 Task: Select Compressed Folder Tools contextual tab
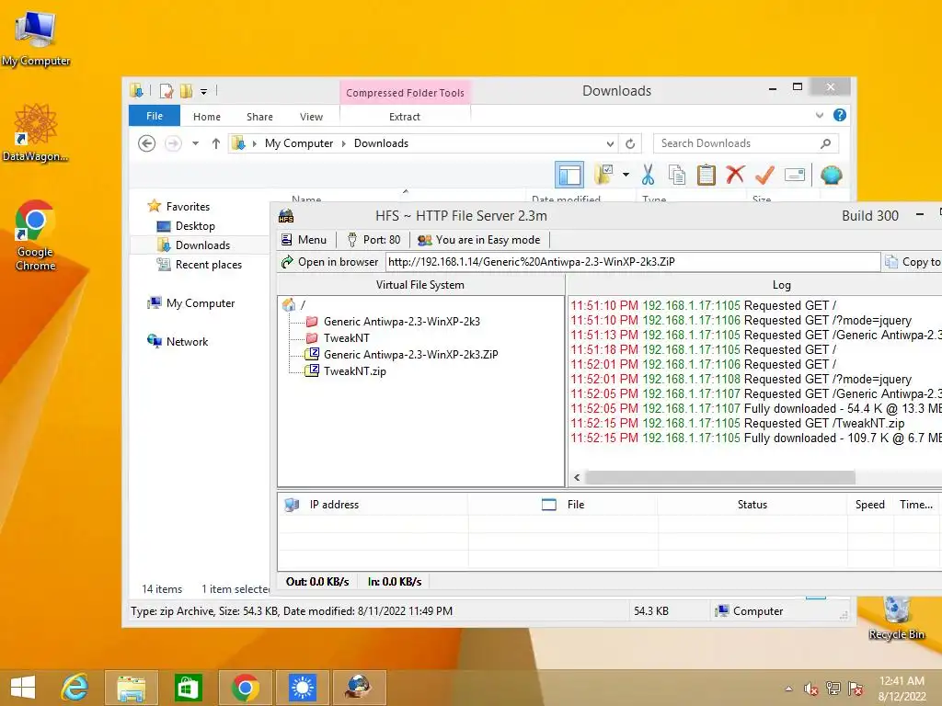pyautogui.click(x=406, y=93)
